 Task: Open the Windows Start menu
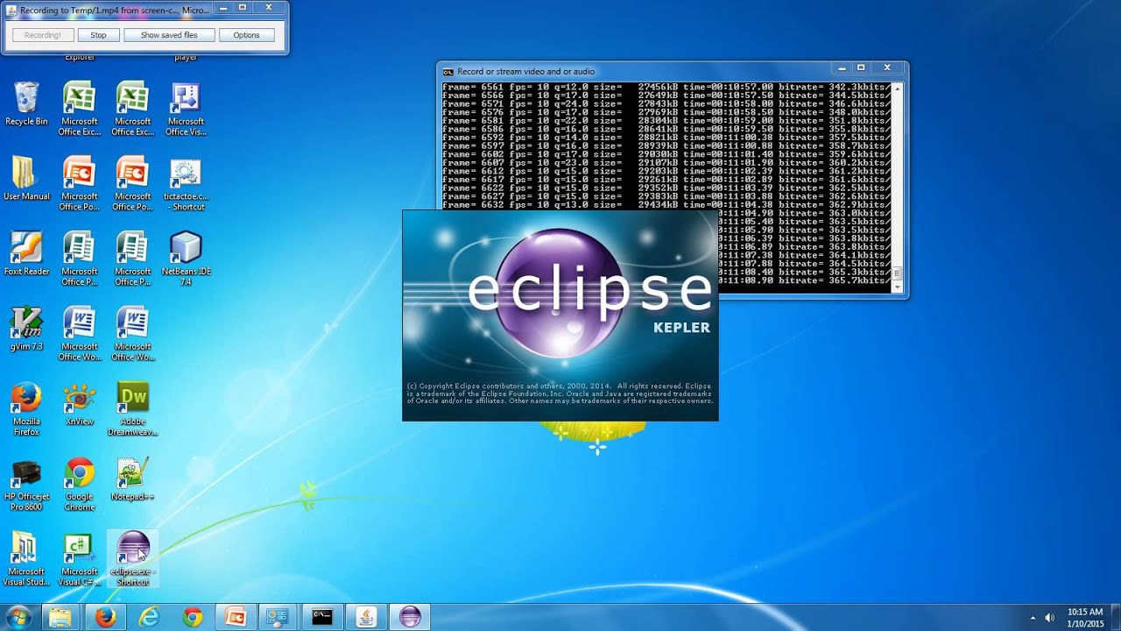point(18,617)
